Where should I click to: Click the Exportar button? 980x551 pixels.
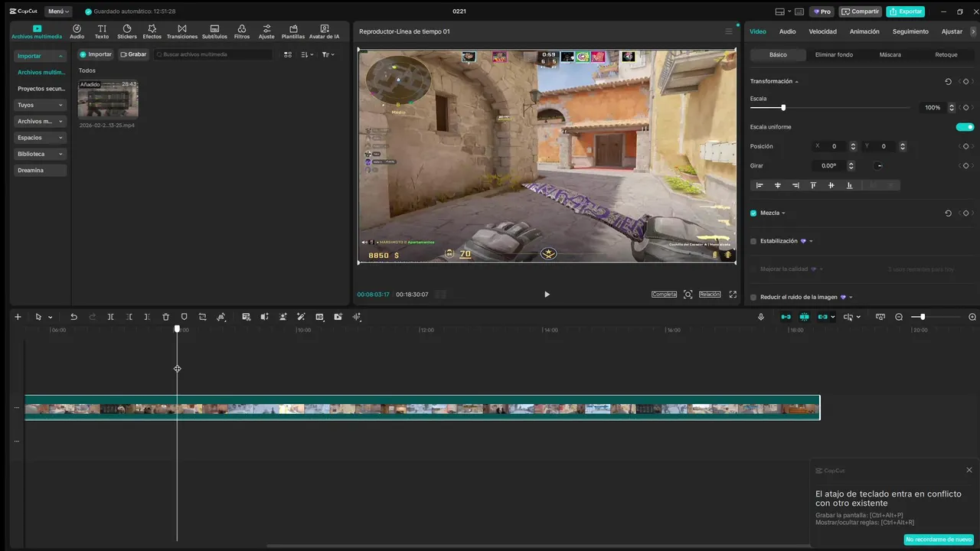[x=905, y=11]
